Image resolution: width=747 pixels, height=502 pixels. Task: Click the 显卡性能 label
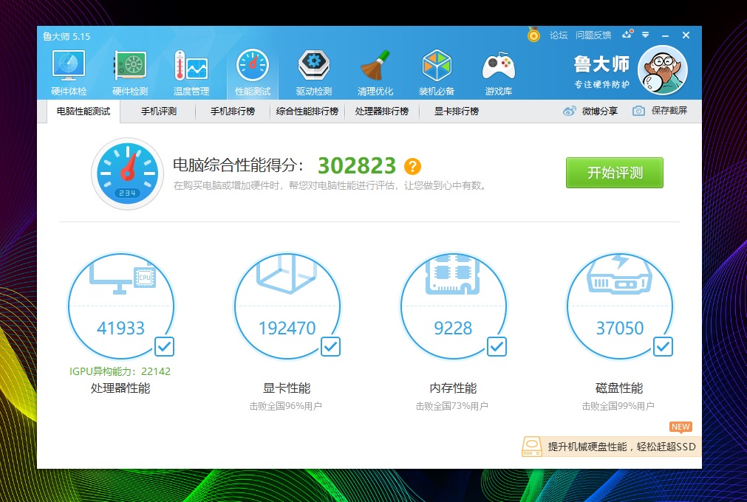click(287, 388)
